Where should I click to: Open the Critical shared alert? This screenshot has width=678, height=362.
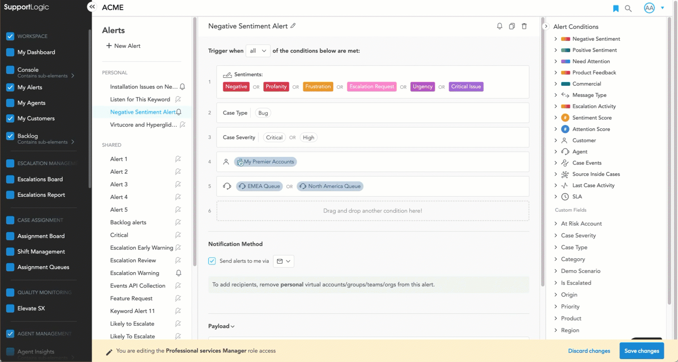(x=119, y=235)
